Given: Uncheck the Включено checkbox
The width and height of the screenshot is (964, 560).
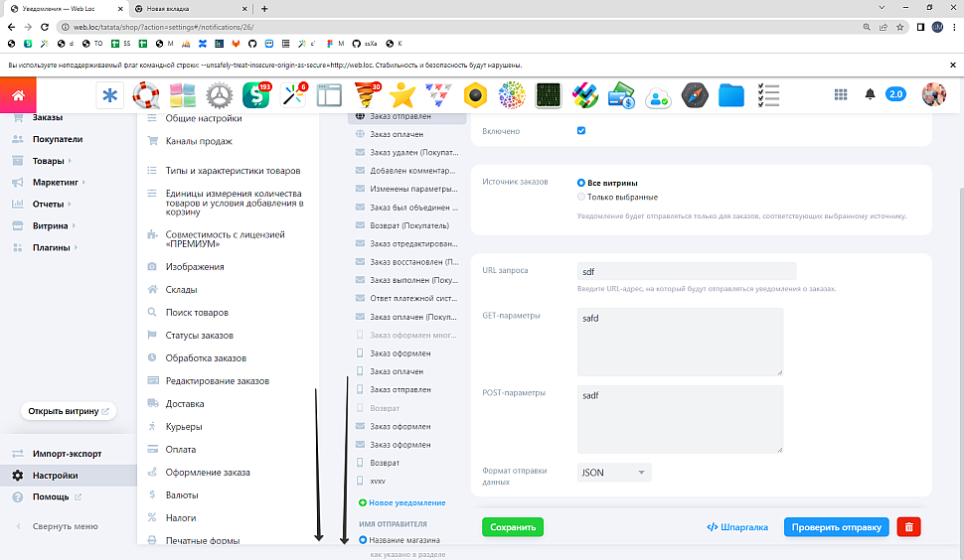Looking at the screenshot, I should click(581, 131).
